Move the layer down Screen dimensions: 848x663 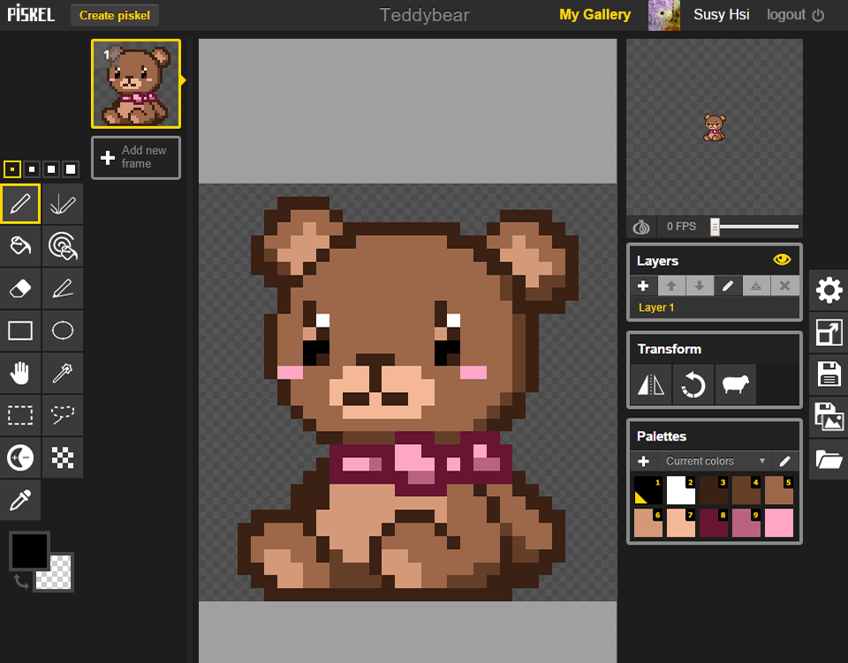coord(700,286)
